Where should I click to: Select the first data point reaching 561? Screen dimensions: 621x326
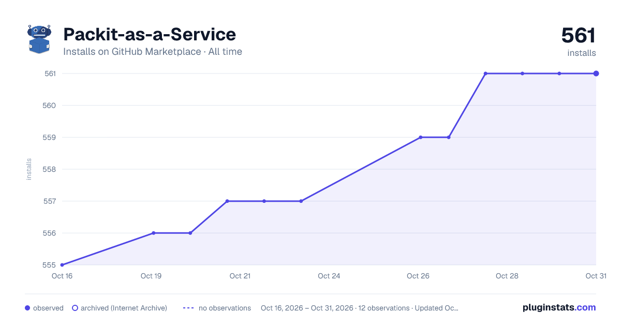[485, 73]
